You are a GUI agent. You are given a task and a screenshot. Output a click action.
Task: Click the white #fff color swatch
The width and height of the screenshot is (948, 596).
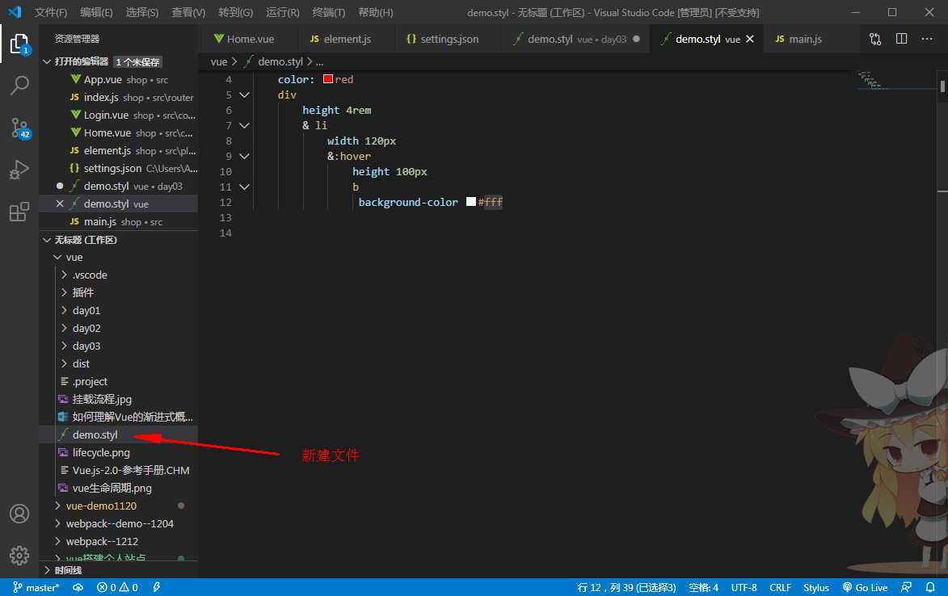pyautogui.click(x=471, y=202)
